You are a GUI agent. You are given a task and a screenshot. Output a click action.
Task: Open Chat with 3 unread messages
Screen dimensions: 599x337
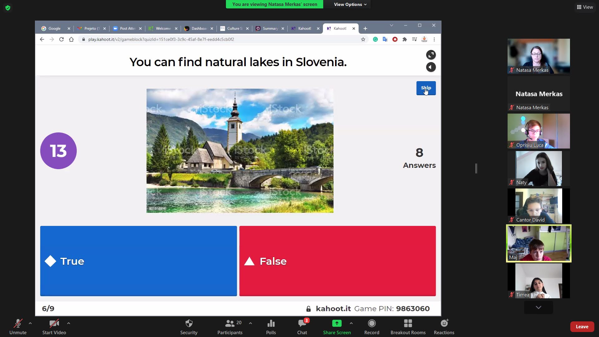(x=302, y=324)
